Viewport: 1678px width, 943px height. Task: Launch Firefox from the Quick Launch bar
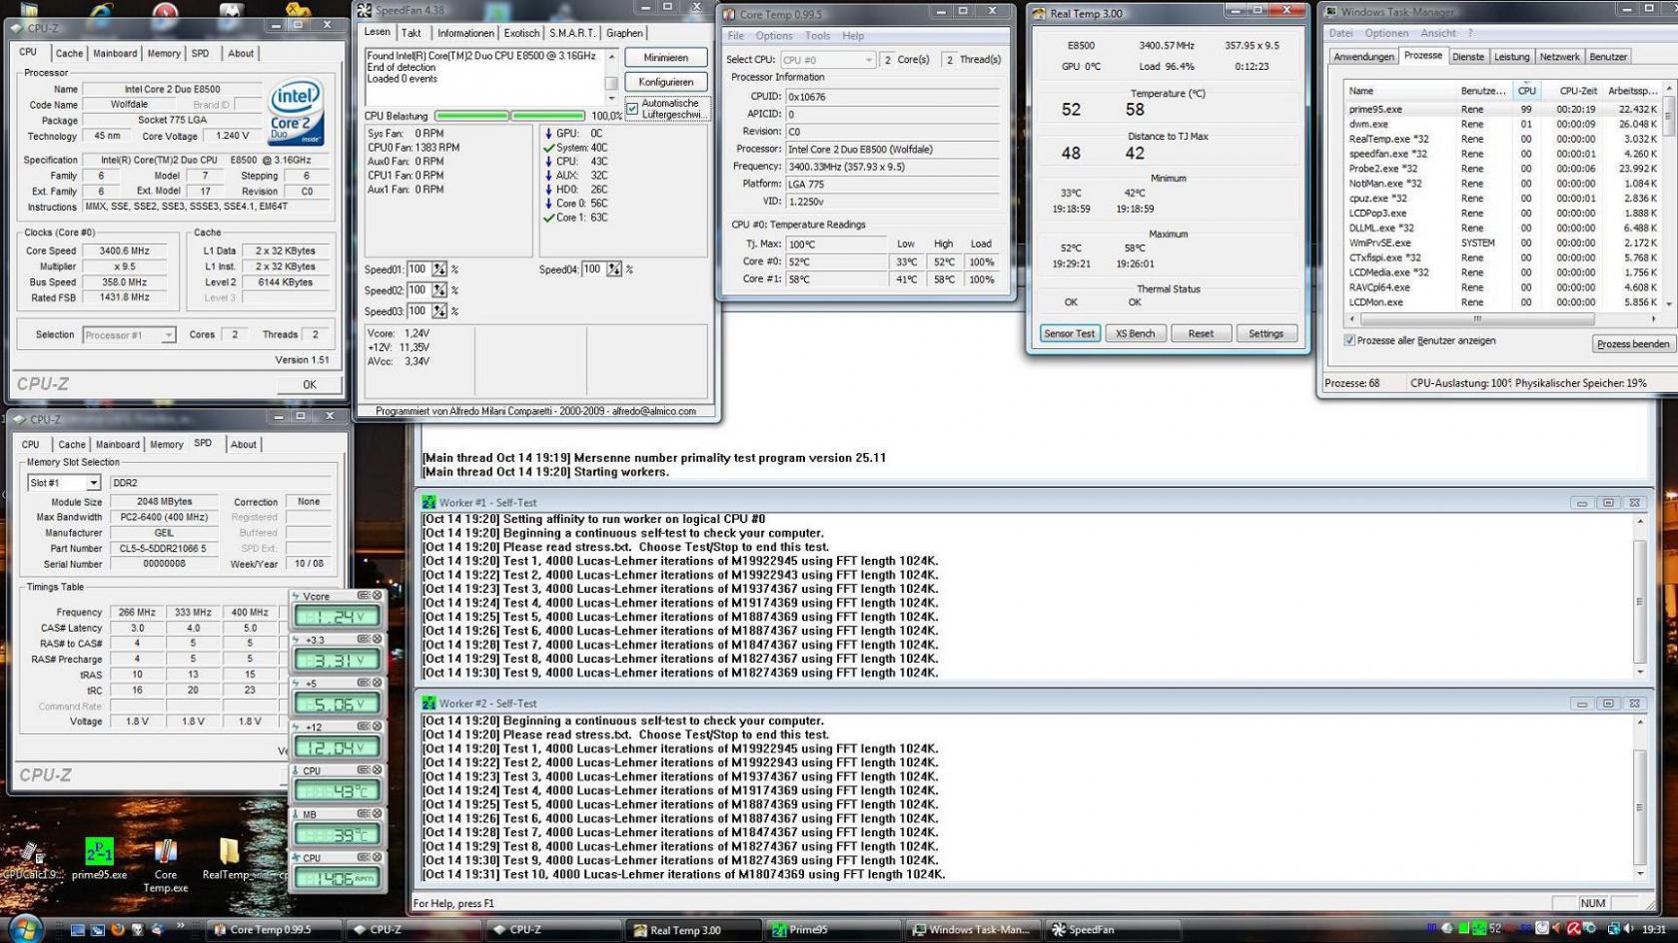(x=117, y=929)
